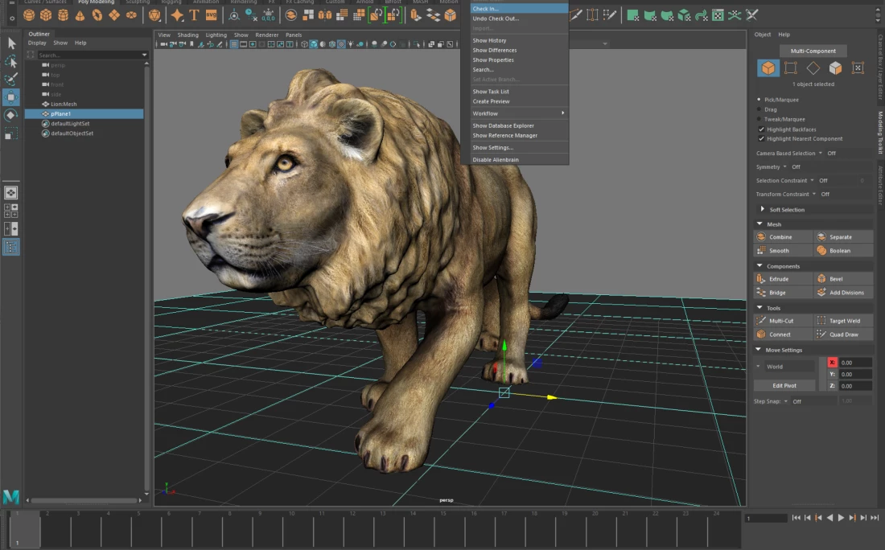Select Object selection mode cube icon

coord(768,68)
